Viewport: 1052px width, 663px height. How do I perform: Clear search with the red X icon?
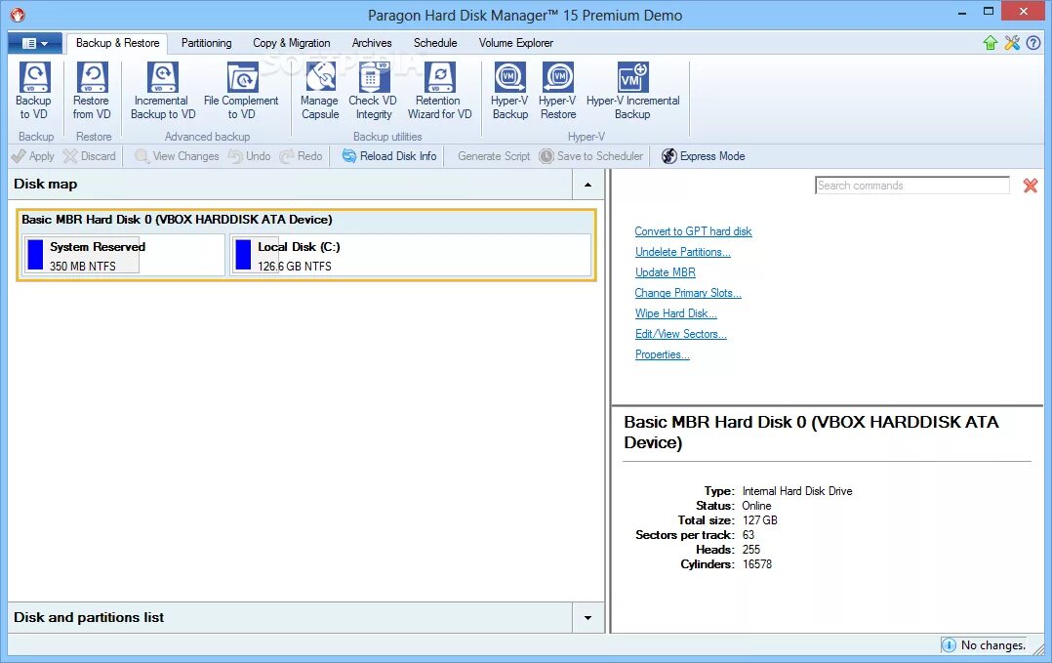click(1031, 186)
